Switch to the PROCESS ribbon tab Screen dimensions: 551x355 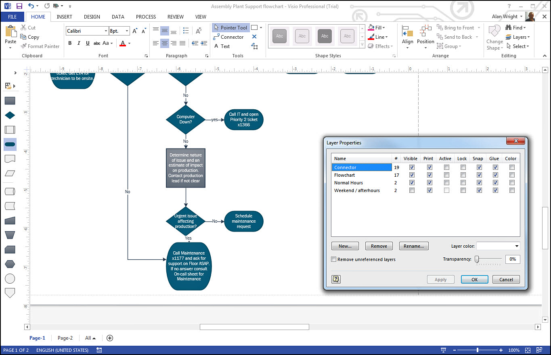pos(146,17)
